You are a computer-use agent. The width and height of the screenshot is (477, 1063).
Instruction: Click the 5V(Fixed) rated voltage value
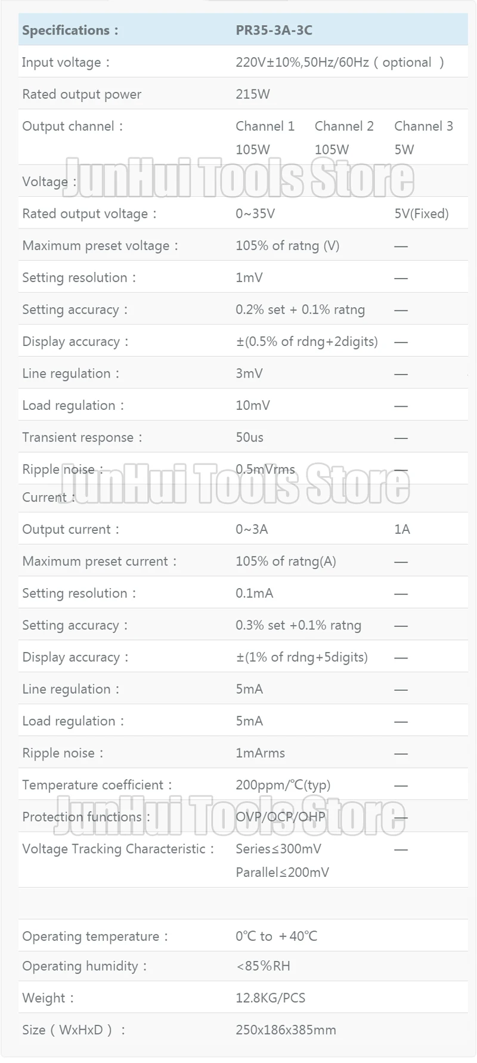[x=422, y=214]
